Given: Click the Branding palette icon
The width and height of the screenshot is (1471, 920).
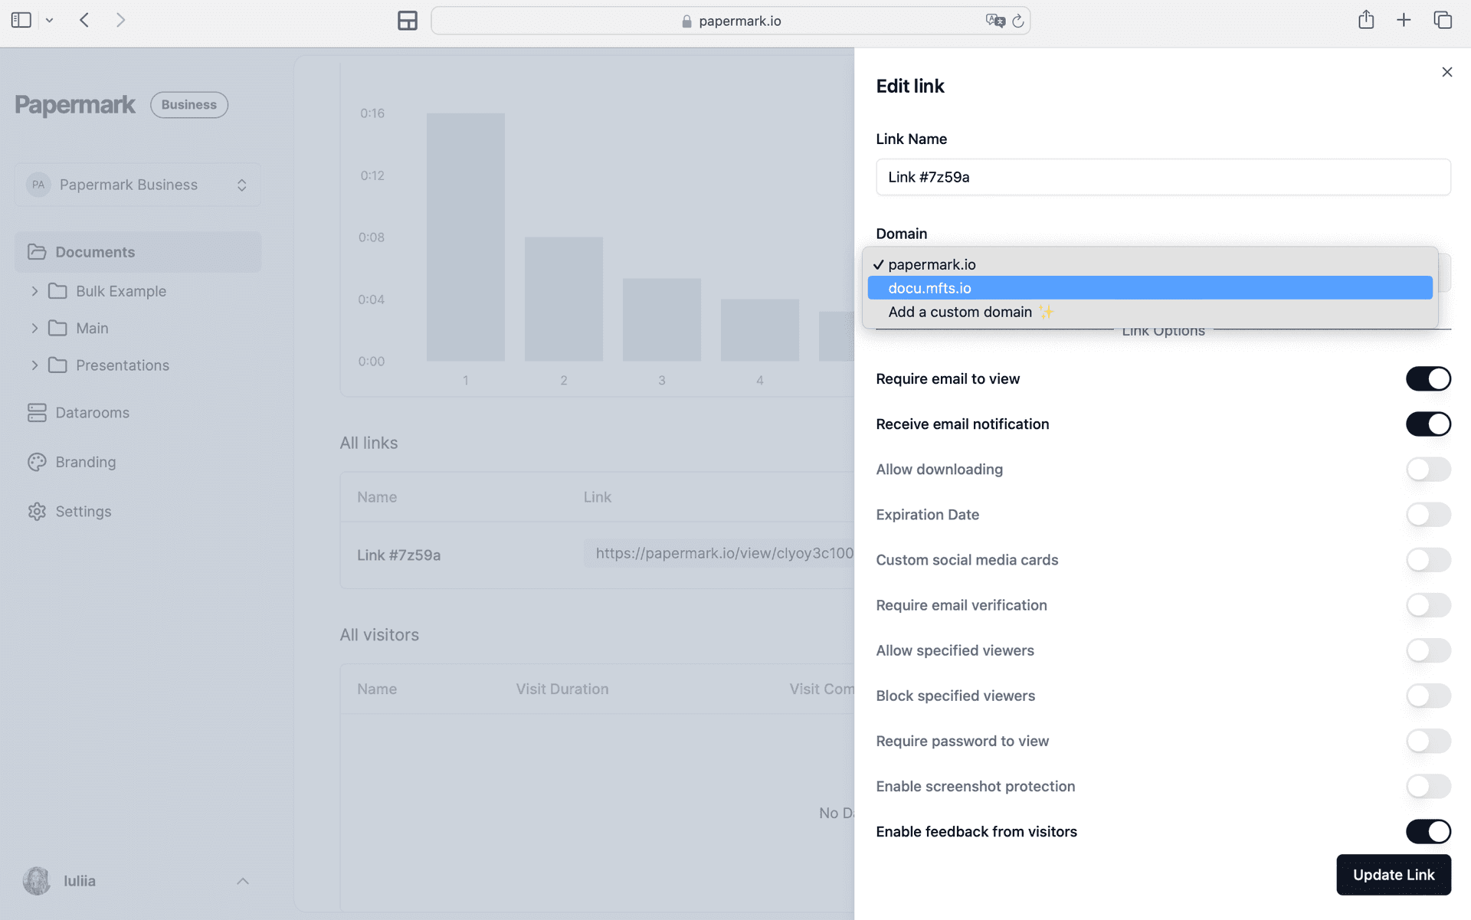Looking at the screenshot, I should click(37, 462).
